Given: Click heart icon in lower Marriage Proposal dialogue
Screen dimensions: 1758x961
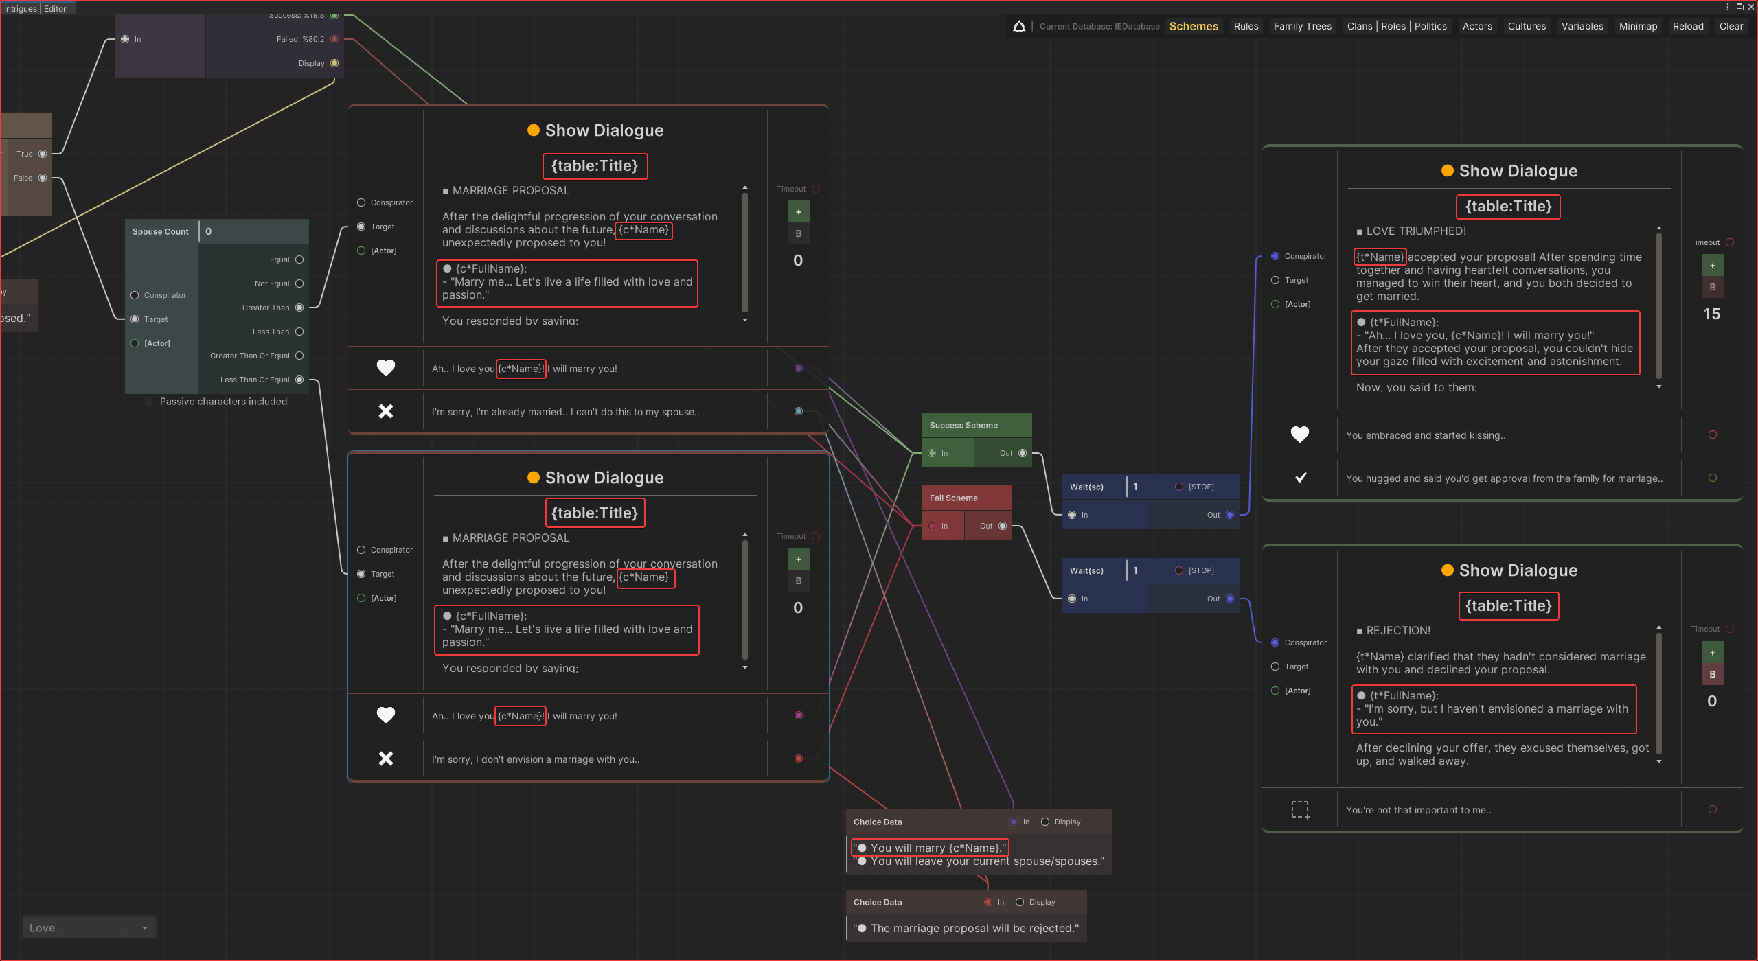Looking at the screenshot, I should (x=386, y=715).
